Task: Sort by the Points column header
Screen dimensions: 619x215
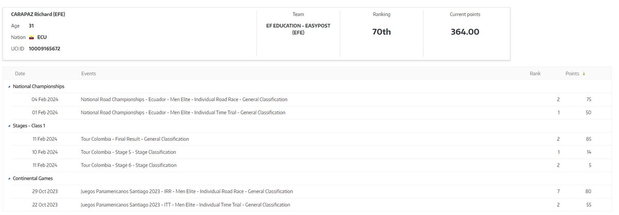Action: tap(572, 74)
